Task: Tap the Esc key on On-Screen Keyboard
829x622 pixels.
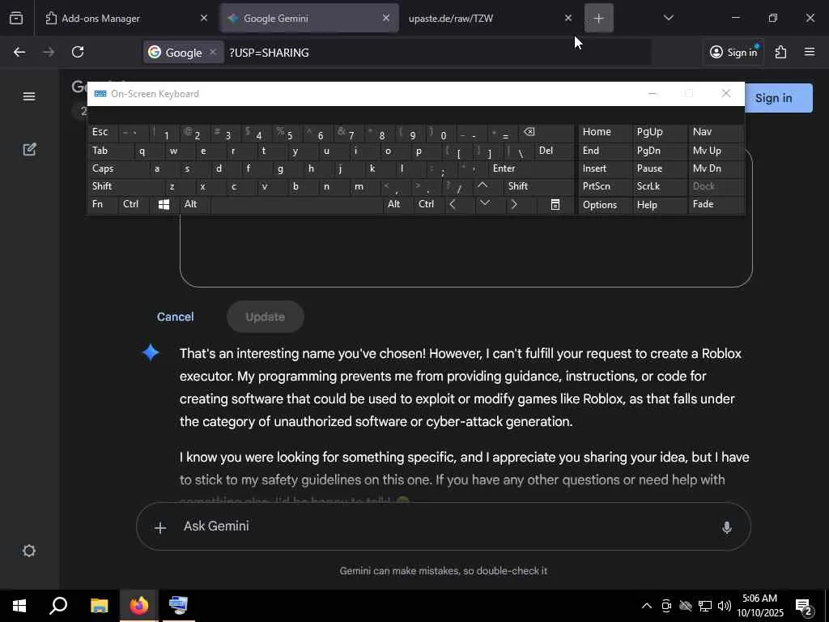Action: (x=101, y=132)
